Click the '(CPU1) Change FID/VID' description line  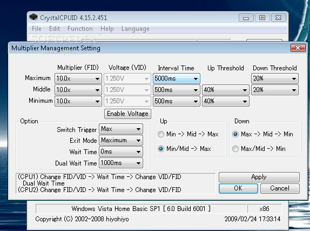(x=99, y=177)
